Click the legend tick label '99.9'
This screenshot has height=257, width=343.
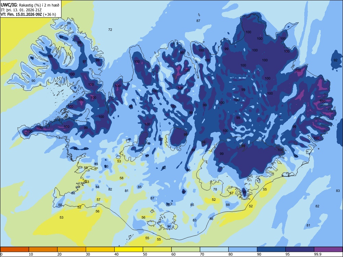pos(318,254)
